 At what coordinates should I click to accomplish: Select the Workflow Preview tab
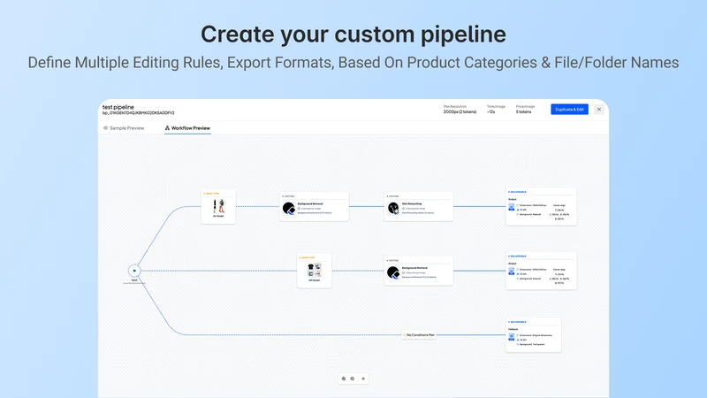coord(187,128)
